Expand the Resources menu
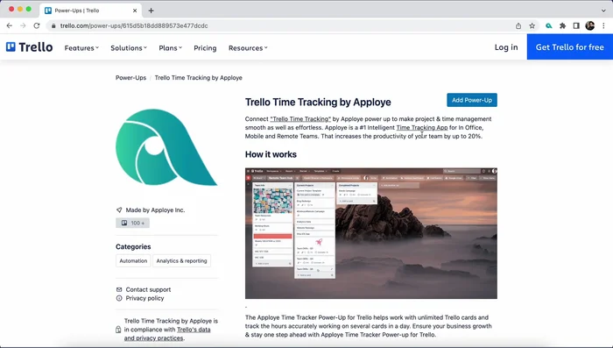 (248, 47)
